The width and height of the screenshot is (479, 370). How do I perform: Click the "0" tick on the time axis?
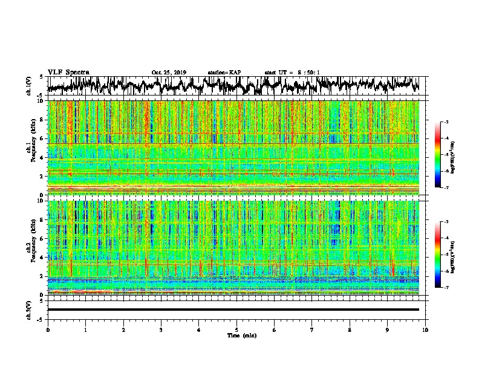48,330
